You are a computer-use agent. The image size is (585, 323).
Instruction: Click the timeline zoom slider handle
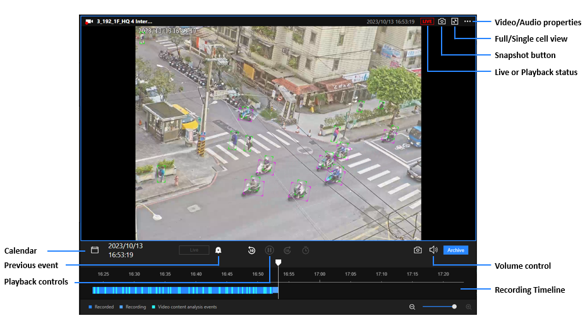click(454, 307)
